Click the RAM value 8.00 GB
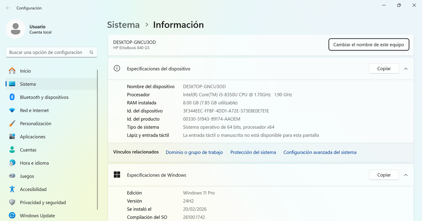Viewport: 422px width, 221px height. 210,103
